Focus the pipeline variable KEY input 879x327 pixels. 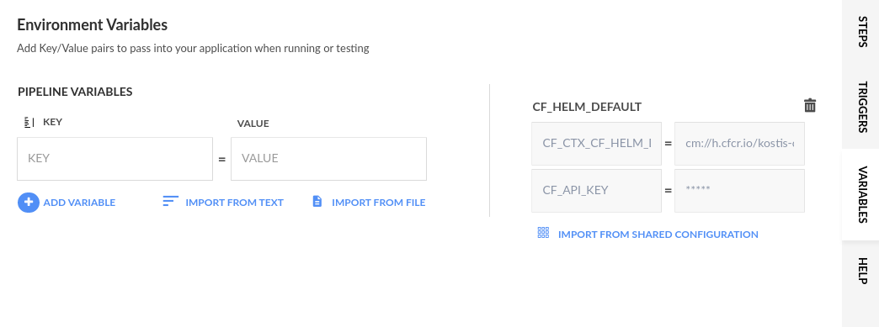[115, 159]
